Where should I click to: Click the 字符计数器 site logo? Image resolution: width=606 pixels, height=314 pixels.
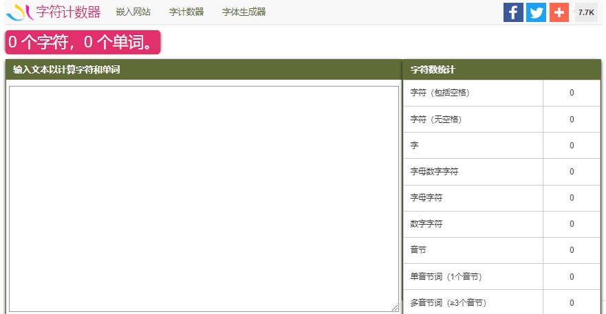(20, 12)
